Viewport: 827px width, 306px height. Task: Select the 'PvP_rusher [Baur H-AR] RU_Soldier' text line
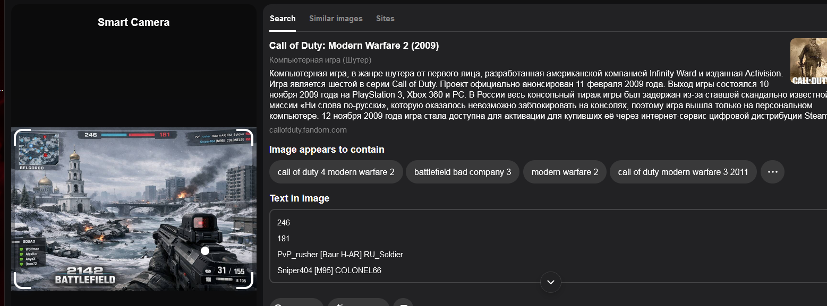(x=340, y=255)
